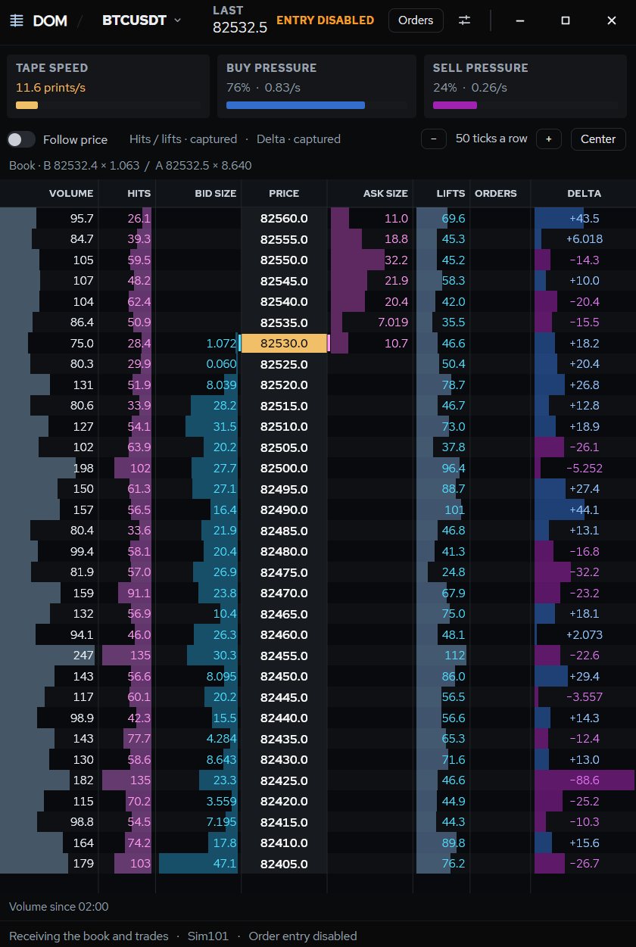Click ask size 32.2 at 82550.0
Screen dimensions: 636x947
(396, 260)
